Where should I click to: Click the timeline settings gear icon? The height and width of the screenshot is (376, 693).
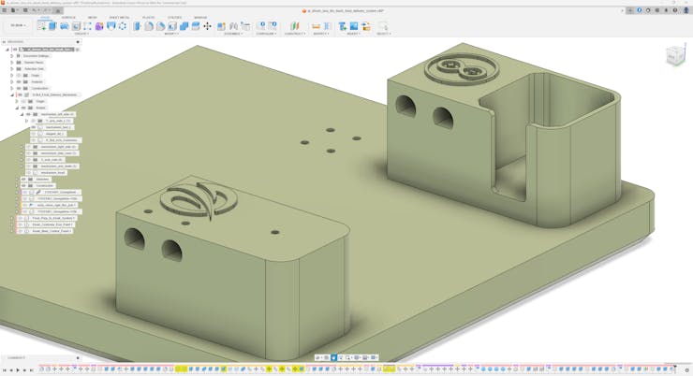[x=686, y=369]
